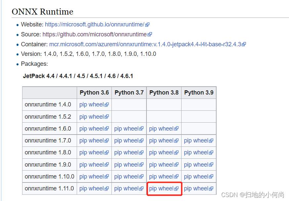Download onnxruntime 1.10.0 Python 3.9 pip wheel
The image size is (289, 201).
198,177
